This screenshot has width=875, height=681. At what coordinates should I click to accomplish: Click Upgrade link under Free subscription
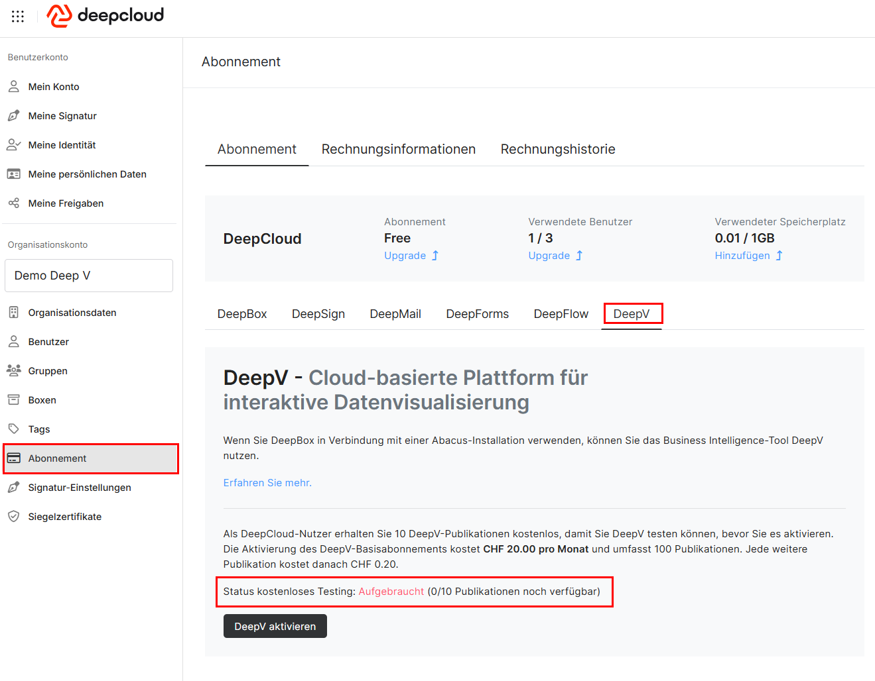click(405, 256)
